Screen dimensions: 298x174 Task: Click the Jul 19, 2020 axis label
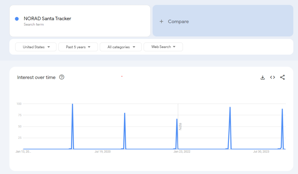(x=103, y=151)
